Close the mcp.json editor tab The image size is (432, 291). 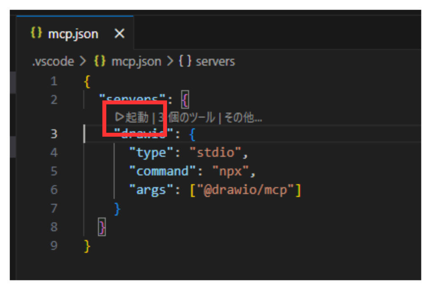pyautogui.click(x=120, y=34)
